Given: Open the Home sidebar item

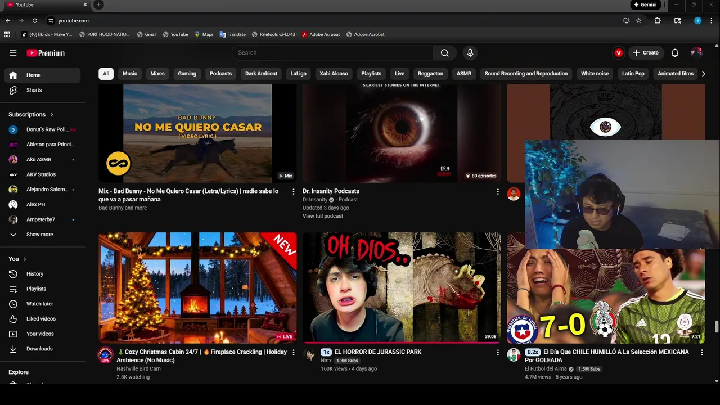Looking at the screenshot, I should (x=42, y=75).
